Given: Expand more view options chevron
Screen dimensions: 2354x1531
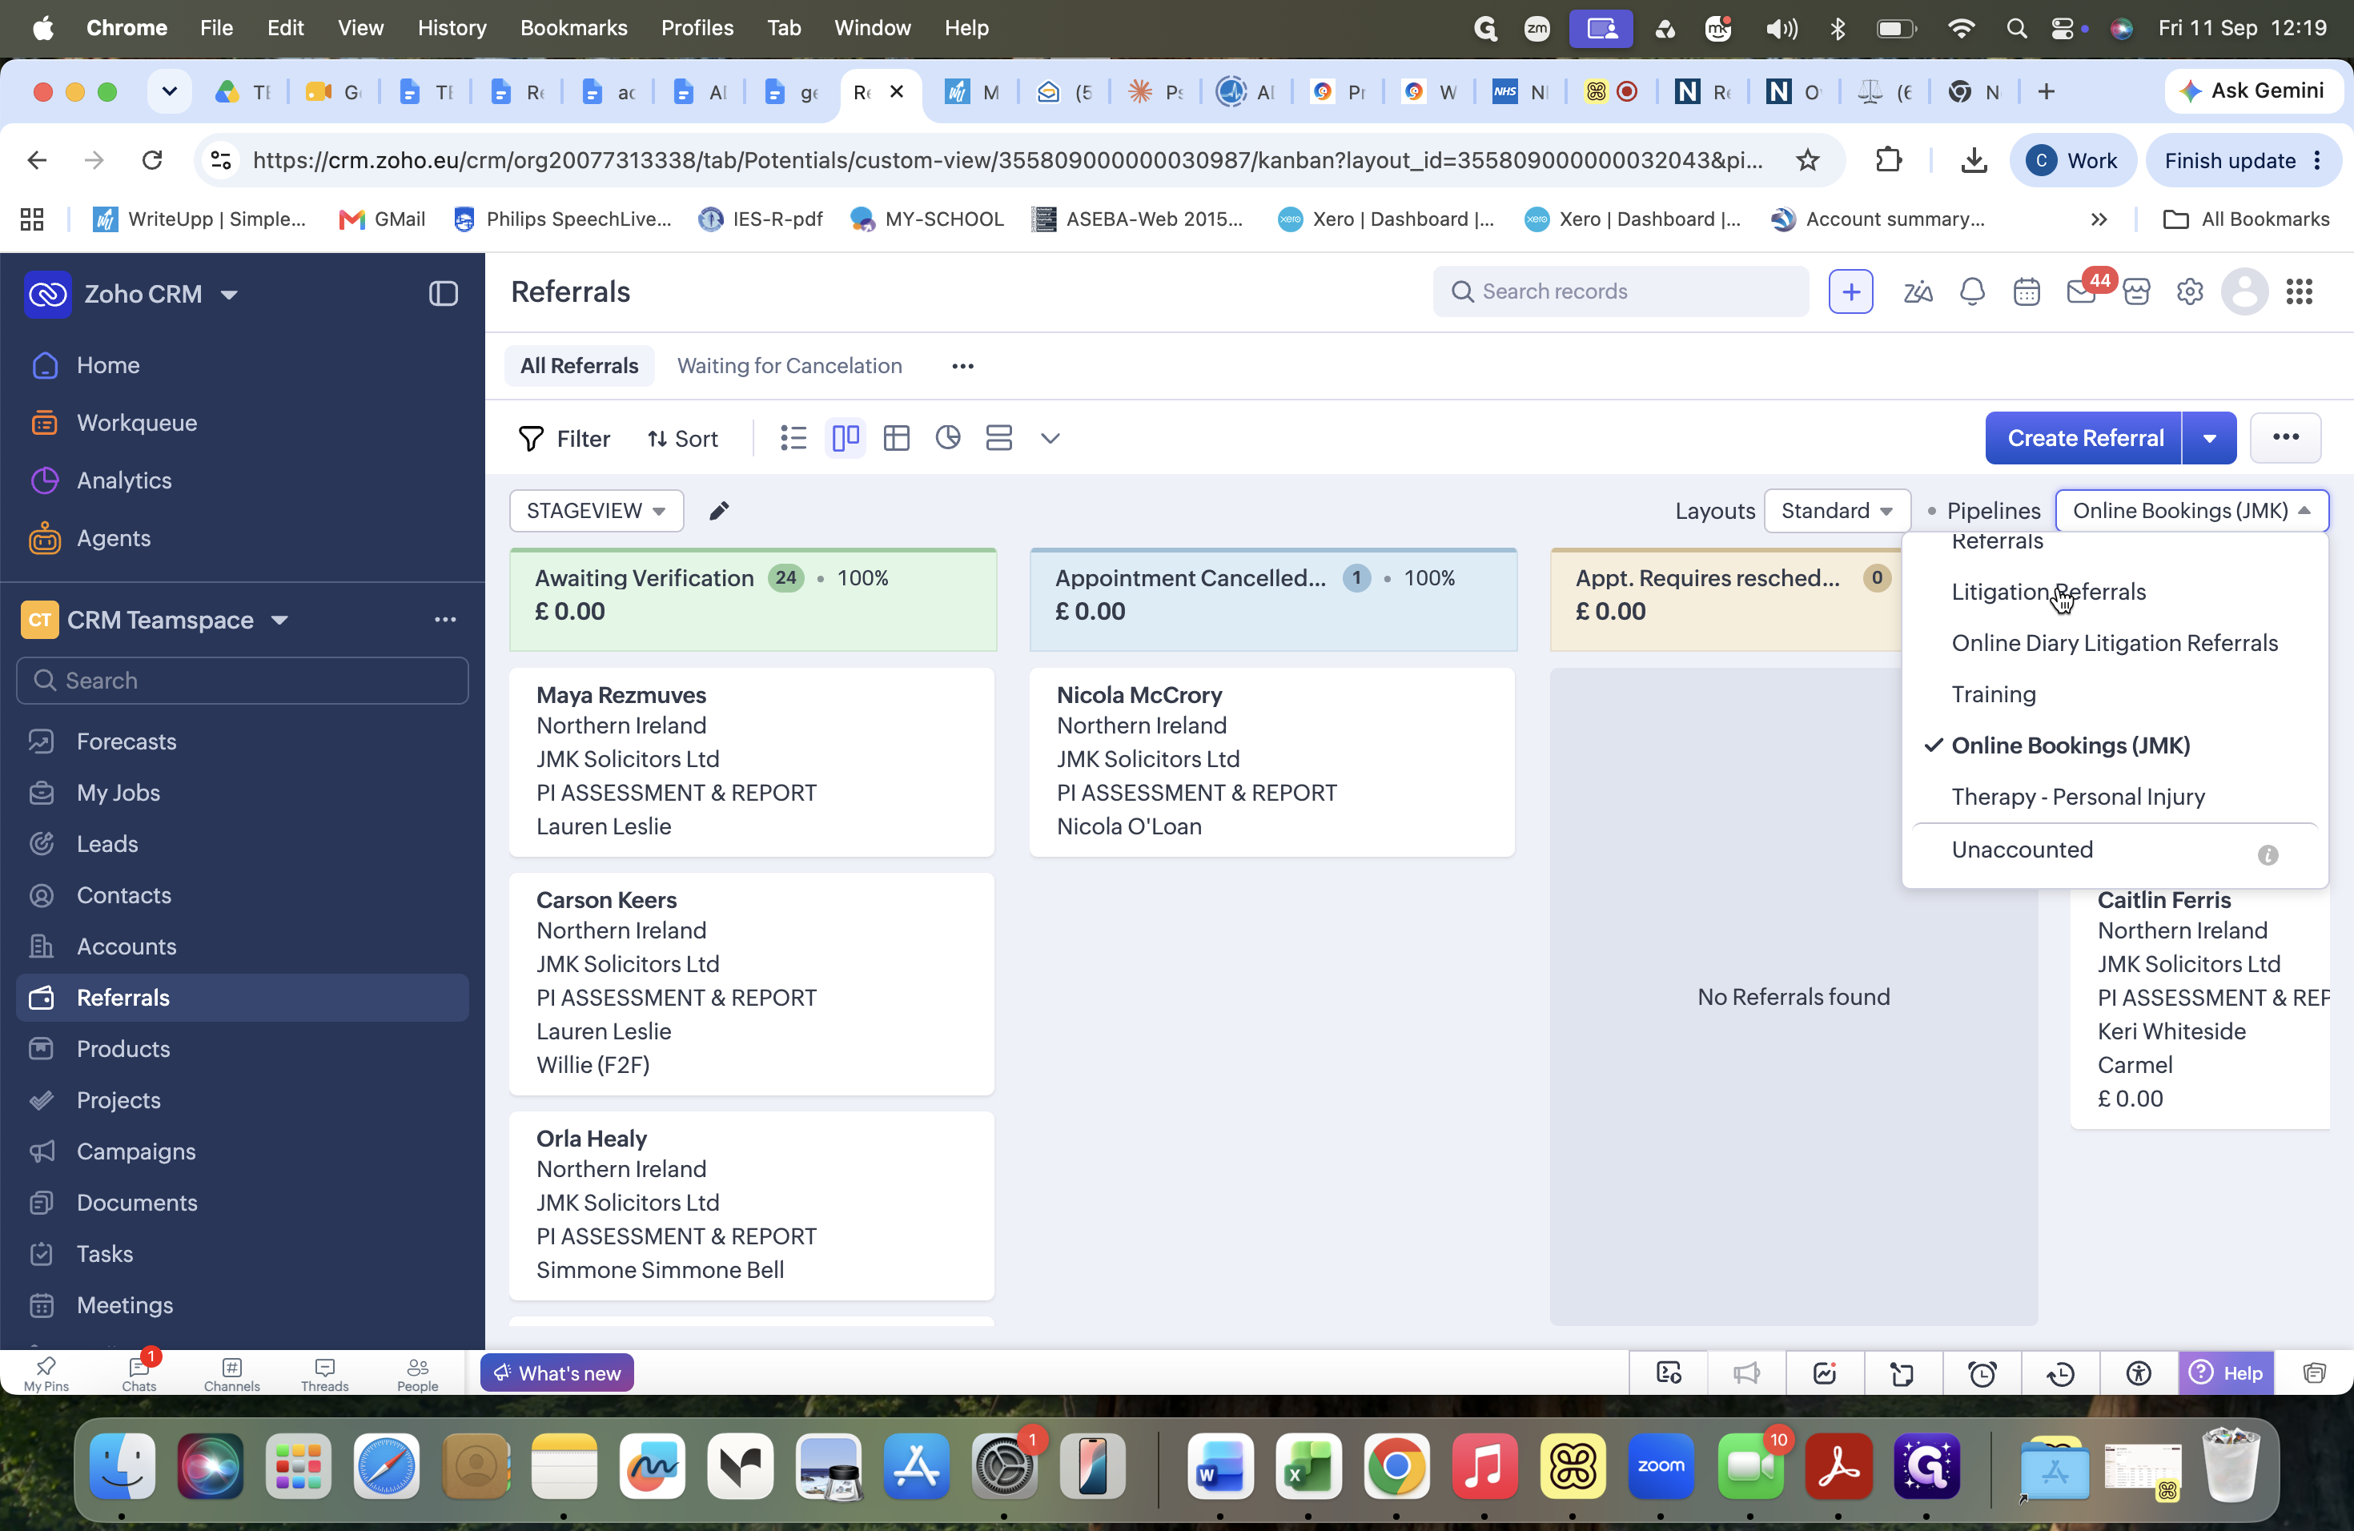Looking at the screenshot, I should [x=1050, y=438].
